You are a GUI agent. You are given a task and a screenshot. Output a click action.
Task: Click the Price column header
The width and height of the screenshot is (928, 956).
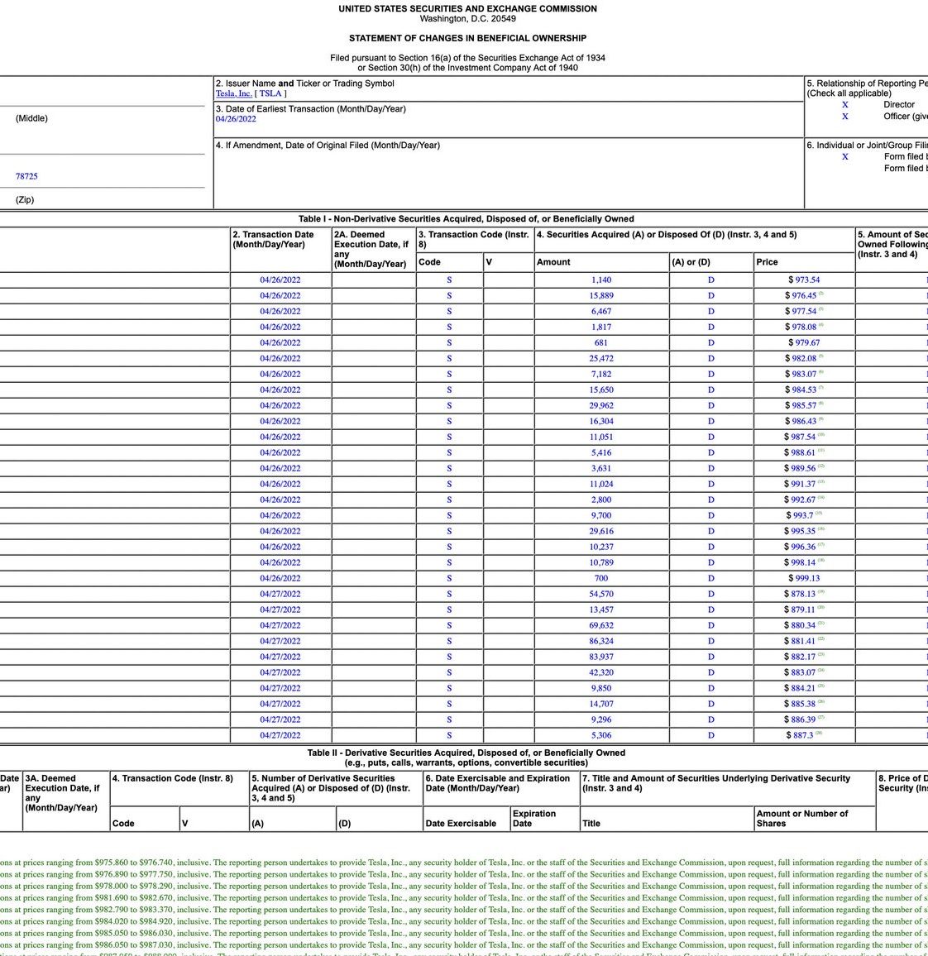(767, 262)
